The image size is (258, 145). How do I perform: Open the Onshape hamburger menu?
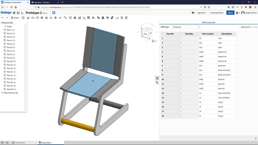pyautogui.click(x=14, y=13)
